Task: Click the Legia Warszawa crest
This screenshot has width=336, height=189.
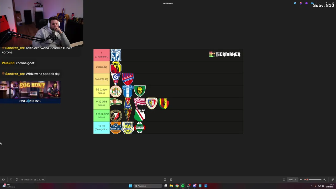Action: pos(140,115)
